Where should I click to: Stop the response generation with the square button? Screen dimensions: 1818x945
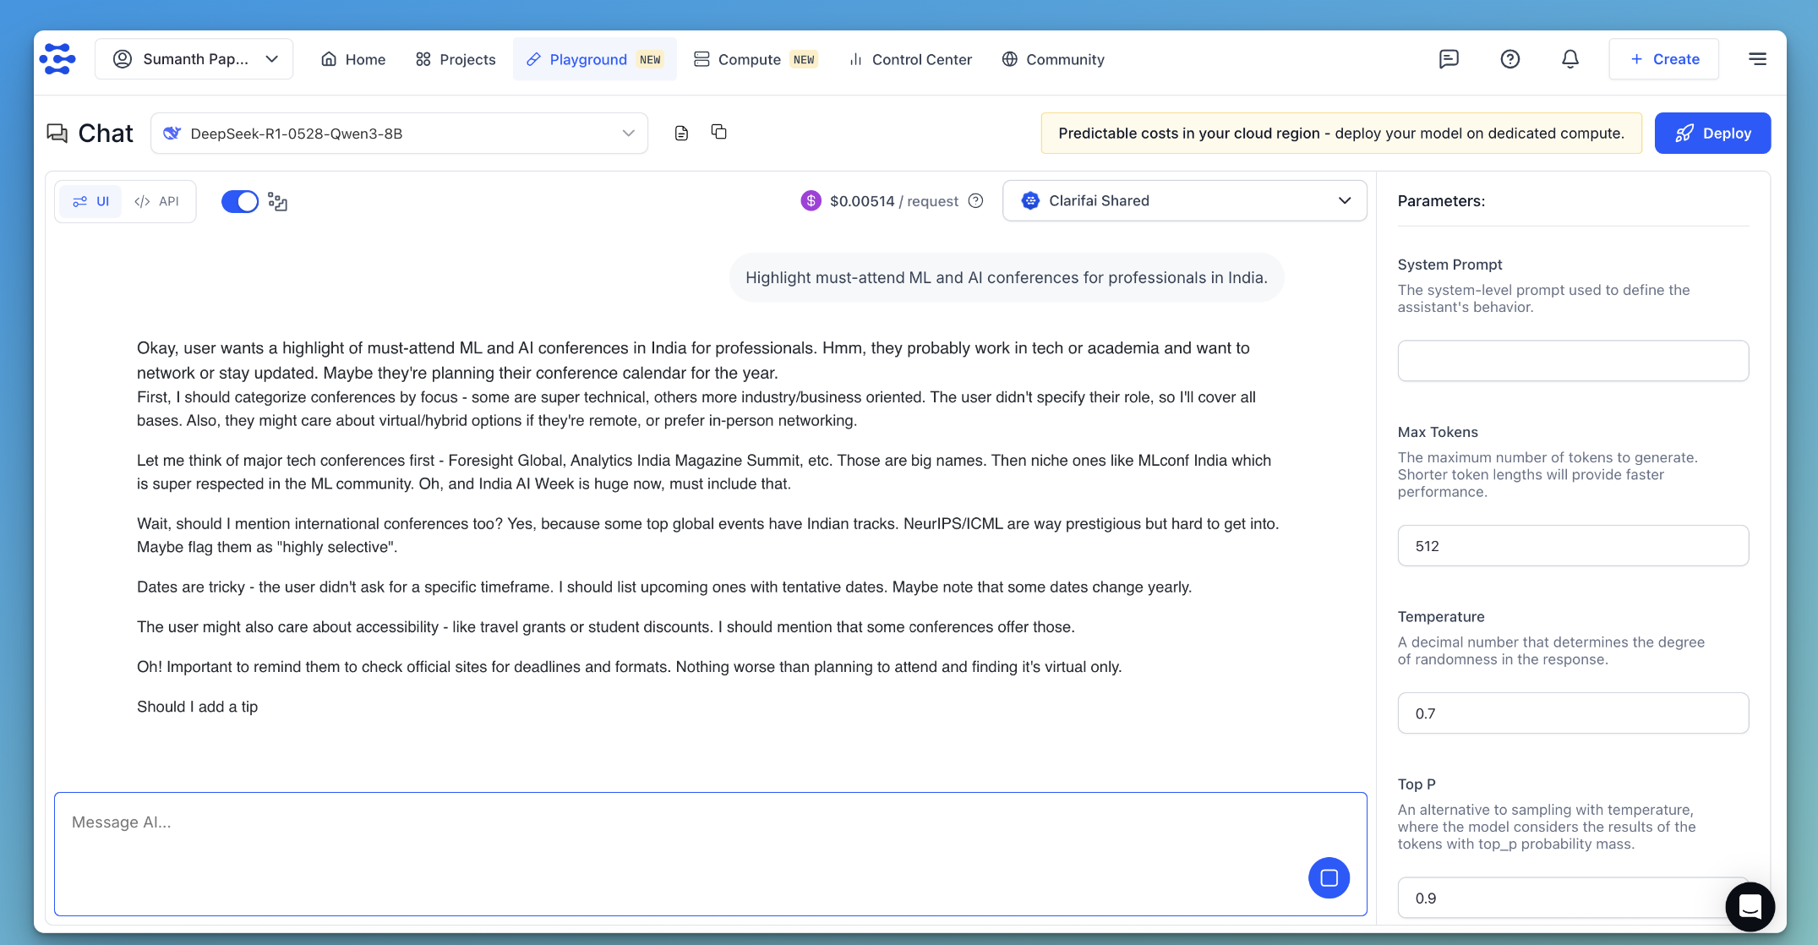[x=1329, y=878]
